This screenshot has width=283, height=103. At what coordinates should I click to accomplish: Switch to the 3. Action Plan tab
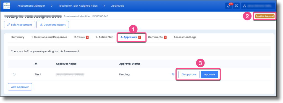tap(104, 37)
